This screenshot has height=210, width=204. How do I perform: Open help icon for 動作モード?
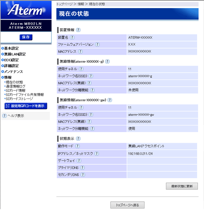78,146
